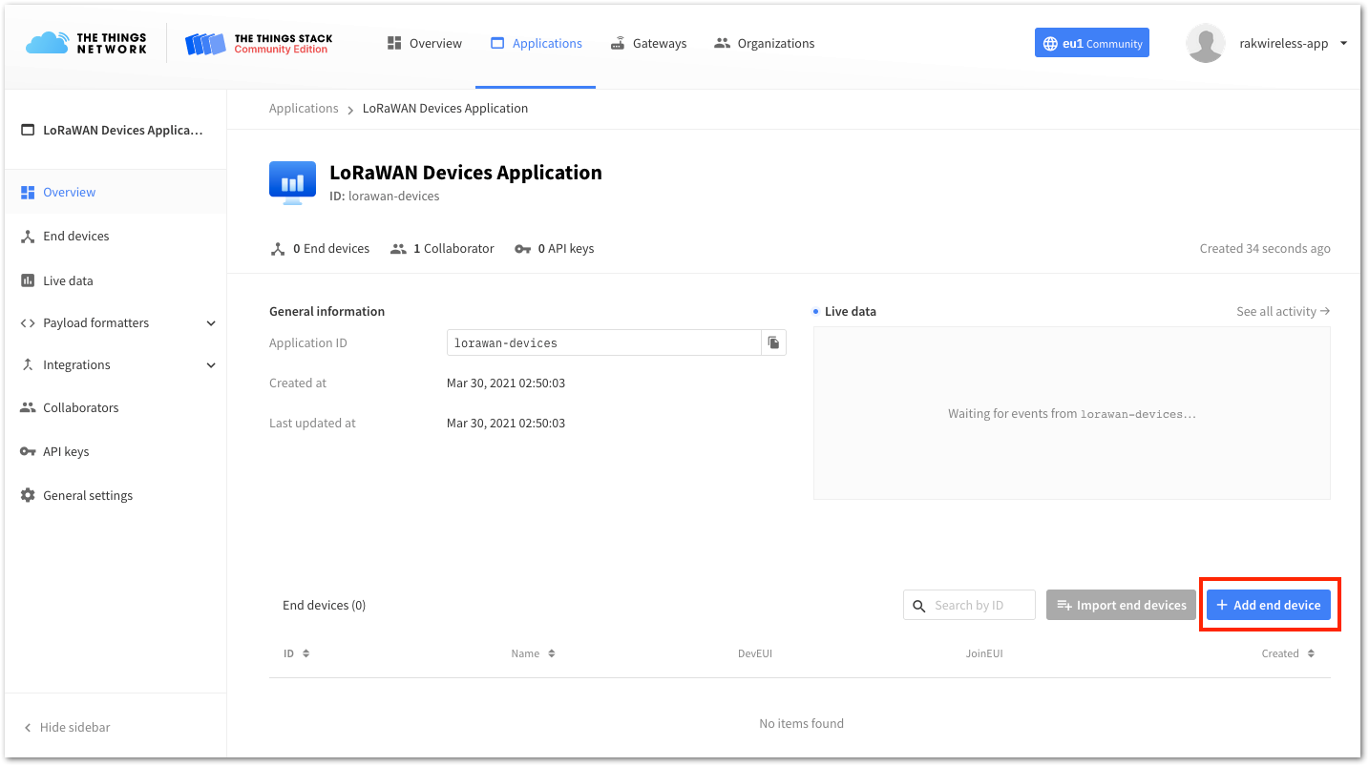This screenshot has height=766, width=1369.
Task: Click the Overview tab grid icon in top navigation
Action: 394,43
